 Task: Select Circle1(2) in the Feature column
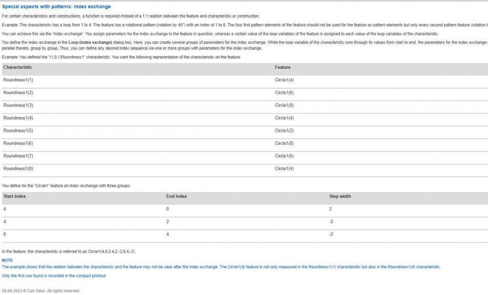click(284, 130)
